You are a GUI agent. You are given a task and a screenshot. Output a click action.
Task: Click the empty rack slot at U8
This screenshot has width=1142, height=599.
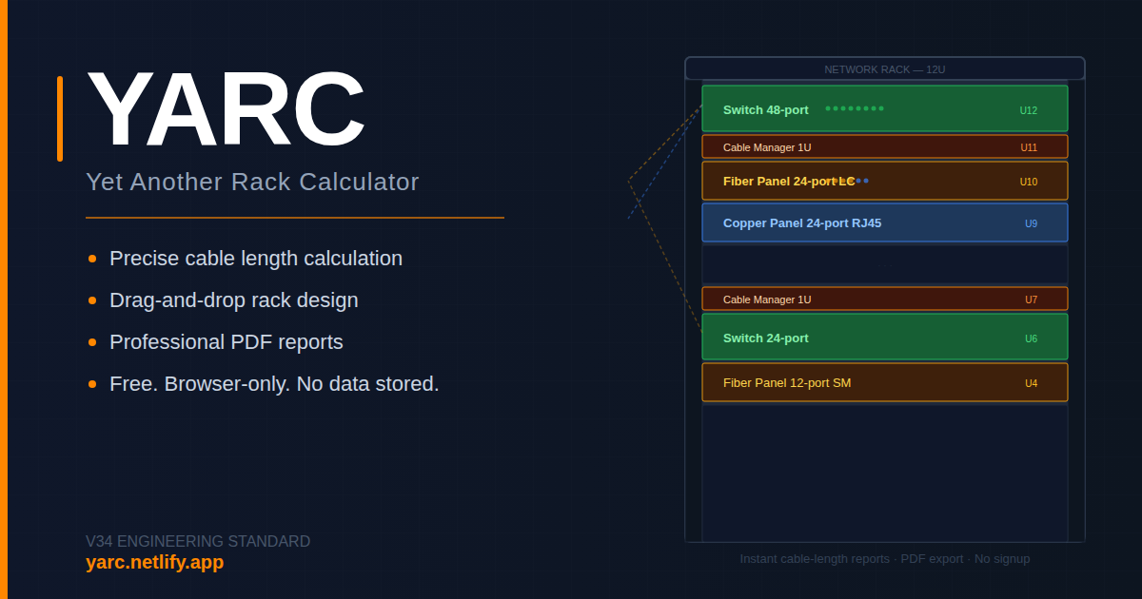point(885,264)
